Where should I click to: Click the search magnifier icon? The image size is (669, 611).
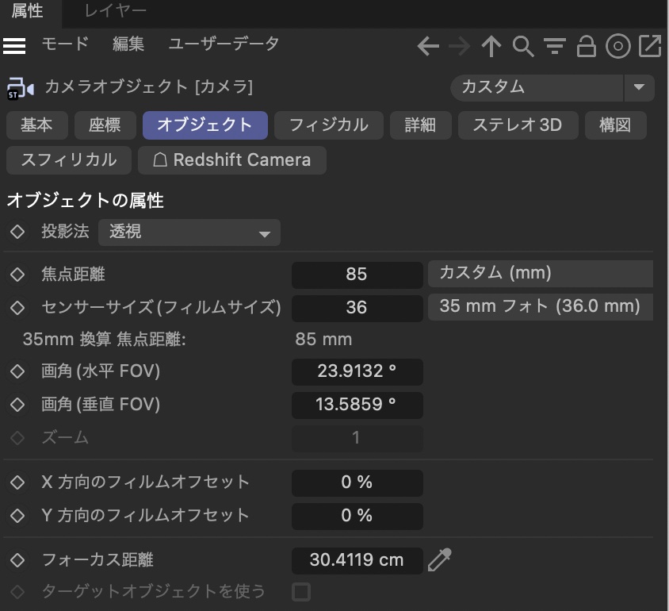click(523, 47)
